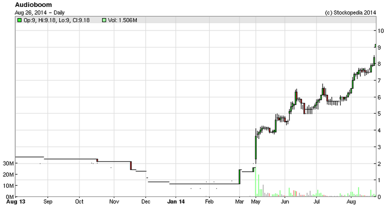Screen dimensions: 391x211
Task: Click the price axis value 5
Action: click(x=379, y=114)
